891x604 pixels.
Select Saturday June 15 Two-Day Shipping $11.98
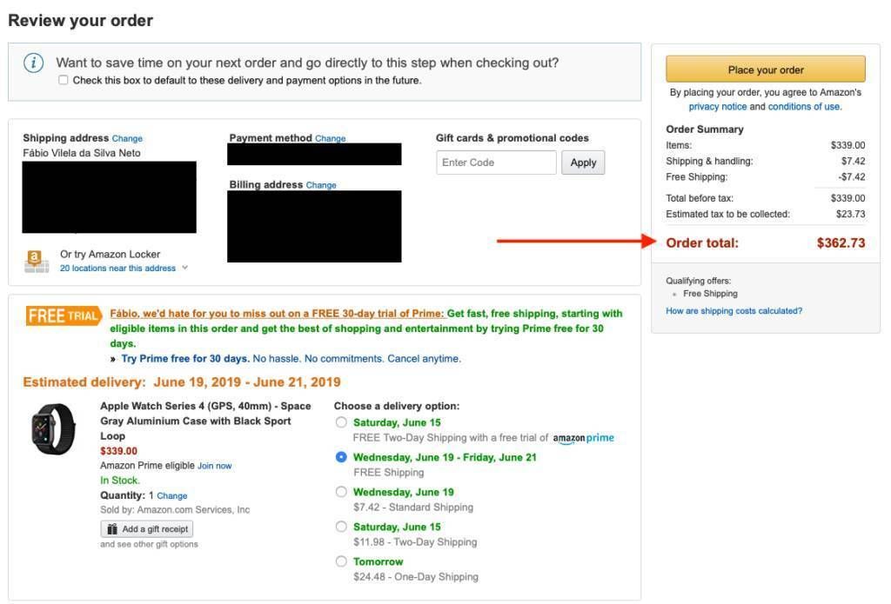[341, 527]
